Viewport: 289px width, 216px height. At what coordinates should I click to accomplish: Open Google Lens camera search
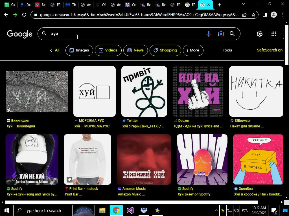[x=221, y=34]
